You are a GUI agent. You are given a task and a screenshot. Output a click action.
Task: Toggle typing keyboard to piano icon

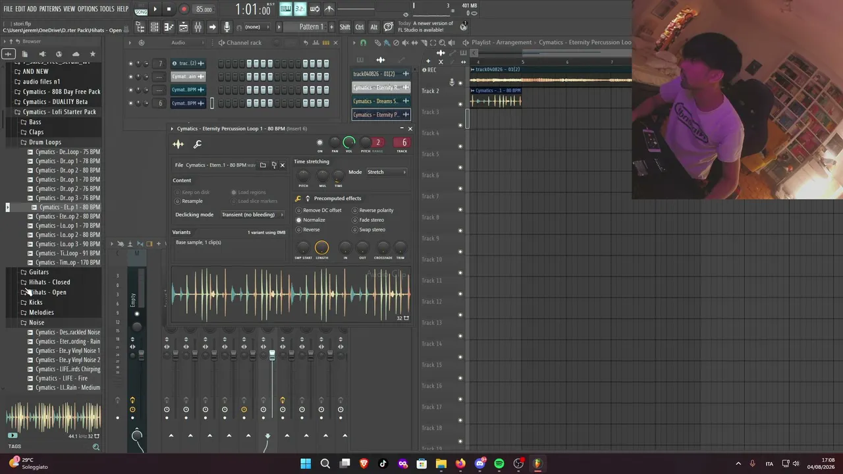click(285, 9)
